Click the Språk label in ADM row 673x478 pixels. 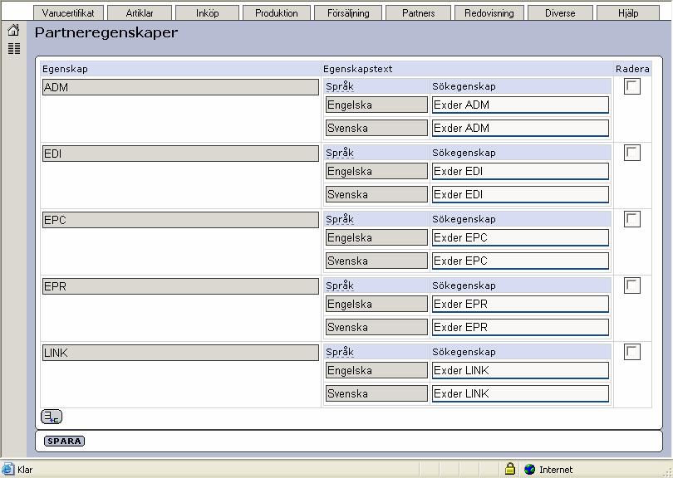[x=340, y=86]
